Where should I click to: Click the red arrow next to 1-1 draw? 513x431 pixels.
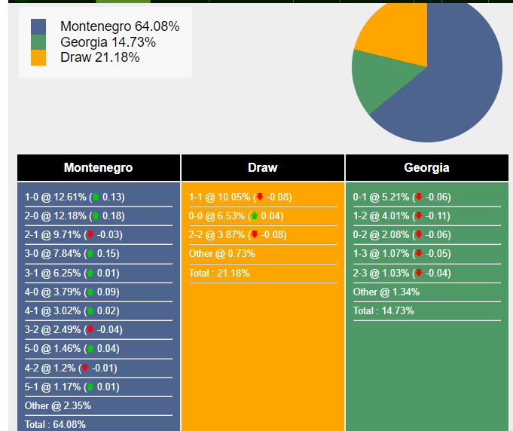click(x=260, y=197)
